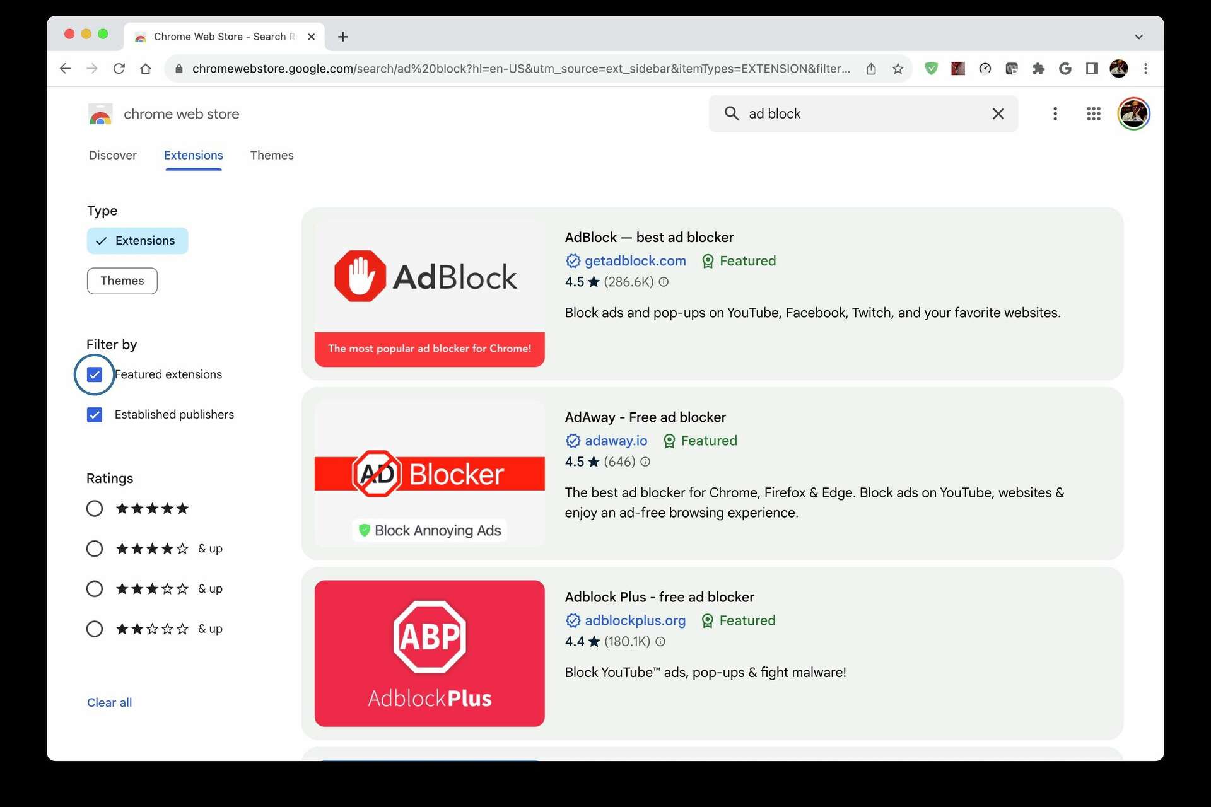Image resolution: width=1211 pixels, height=807 pixels.
Task: Open the browser profile avatar in toolbar
Action: (x=1119, y=68)
